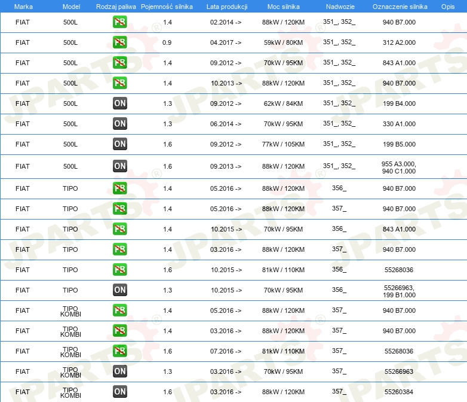Select 843 A1.000 in the 500L row
This screenshot has width=467, height=402.
[399, 63]
